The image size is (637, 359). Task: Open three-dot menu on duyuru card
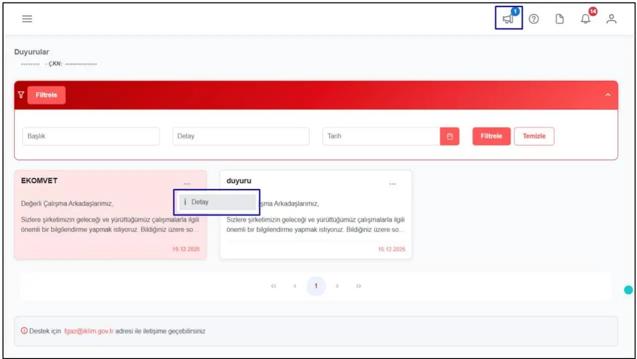point(393,184)
